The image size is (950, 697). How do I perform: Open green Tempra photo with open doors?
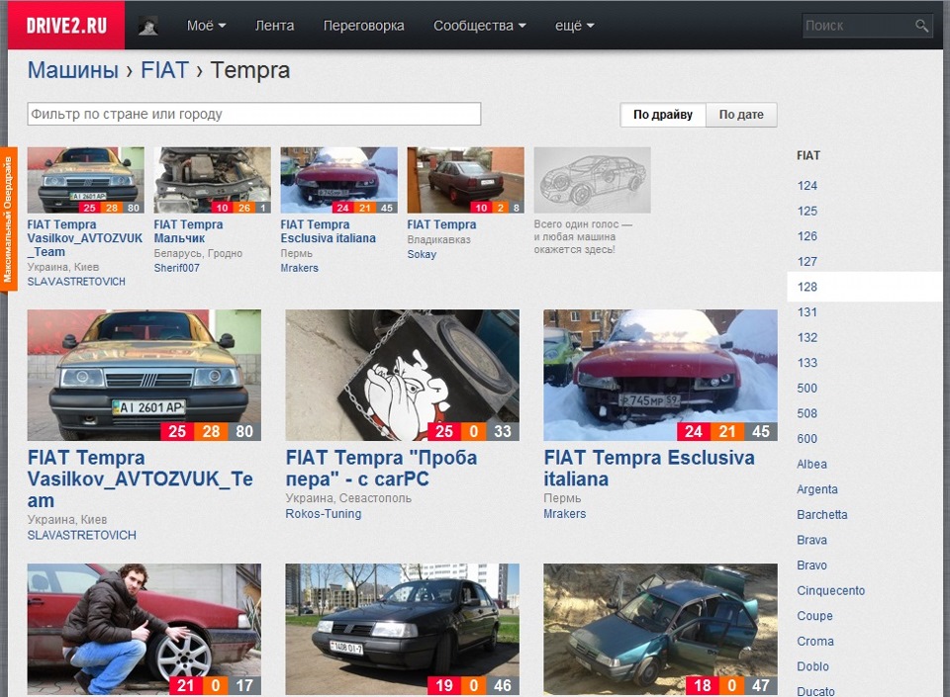(660, 629)
